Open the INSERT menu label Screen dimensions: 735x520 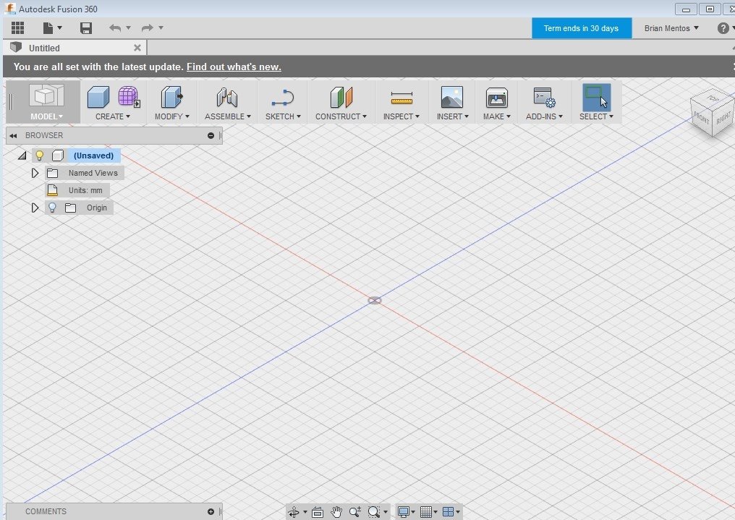(x=453, y=116)
